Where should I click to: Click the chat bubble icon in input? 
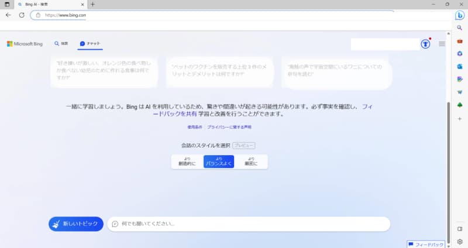coord(115,224)
